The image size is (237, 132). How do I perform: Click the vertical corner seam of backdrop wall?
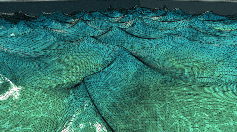tap(140, 4)
